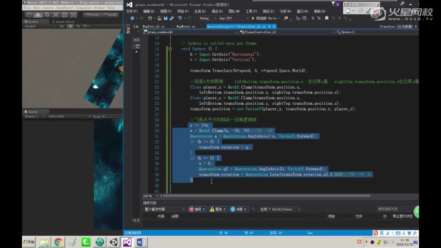Toggle the Pivot button in Unity
The image size is (441, 248).
[92, 15]
